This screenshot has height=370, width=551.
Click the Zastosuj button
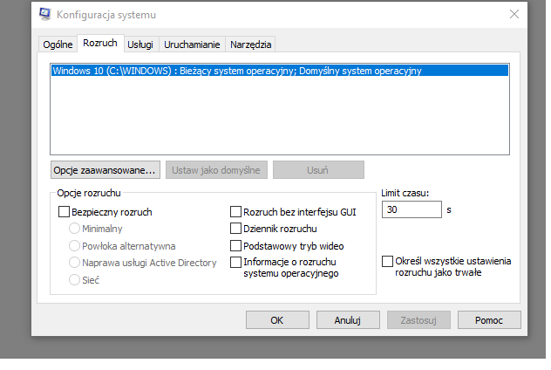(x=418, y=320)
